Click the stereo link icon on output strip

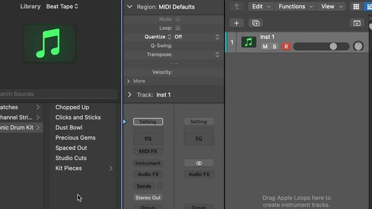(199, 163)
